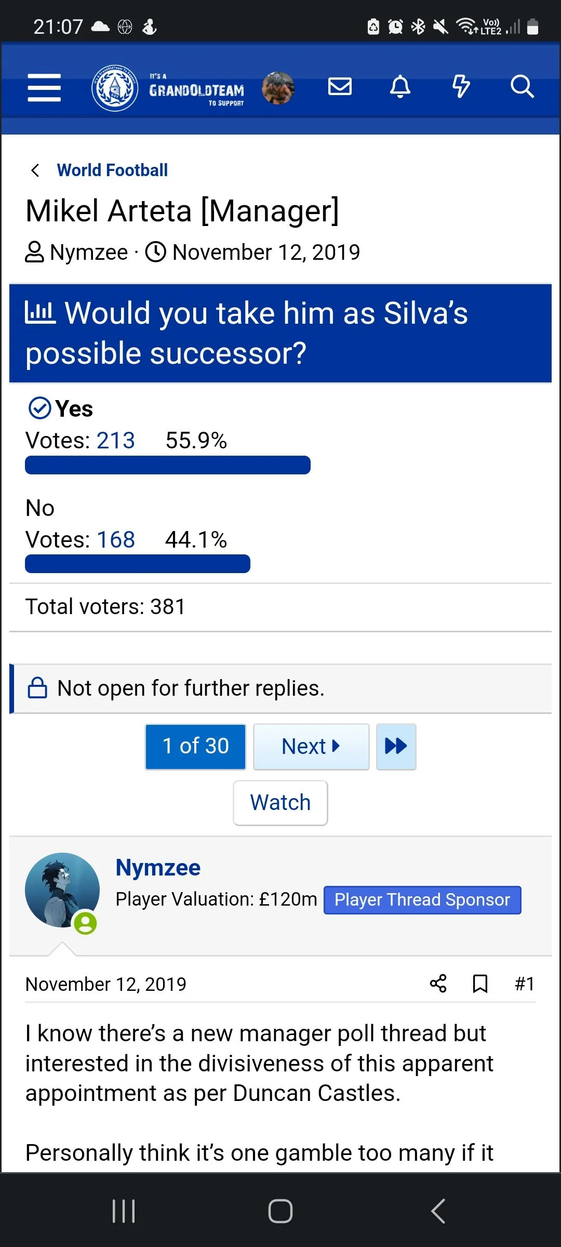This screenshot has width=561, height=1247.
Task: Open thread starter Nymzee in thread header
Action: tap(89, 253)
